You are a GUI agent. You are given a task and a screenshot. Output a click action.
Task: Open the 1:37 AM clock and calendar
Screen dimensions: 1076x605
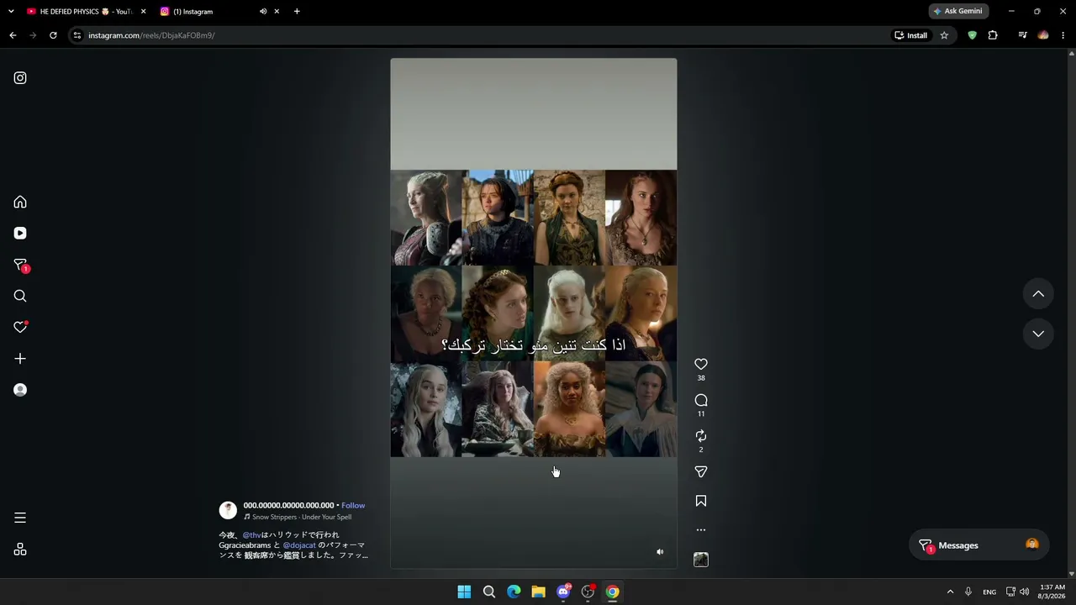[x=1052, y=592]
